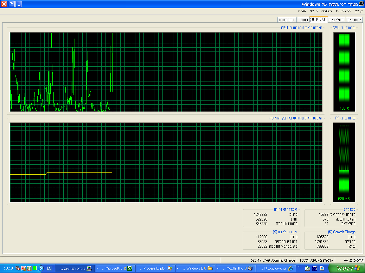Click the Task Manager computer icon in the taskbar
This screenshot has width=365, height=273.
tap(89, 268)
